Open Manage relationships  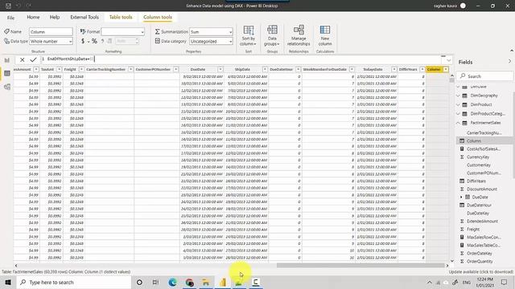coord(299,36)
